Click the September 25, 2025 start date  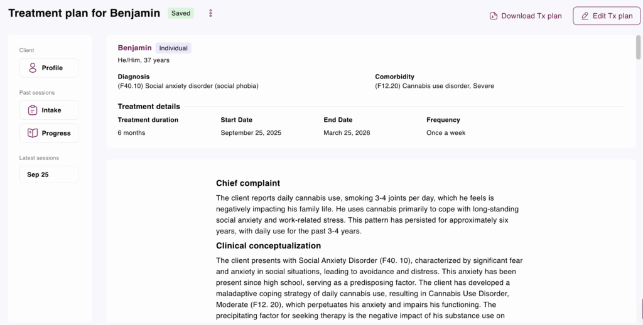pyautogui.click(x=251, y=133)
